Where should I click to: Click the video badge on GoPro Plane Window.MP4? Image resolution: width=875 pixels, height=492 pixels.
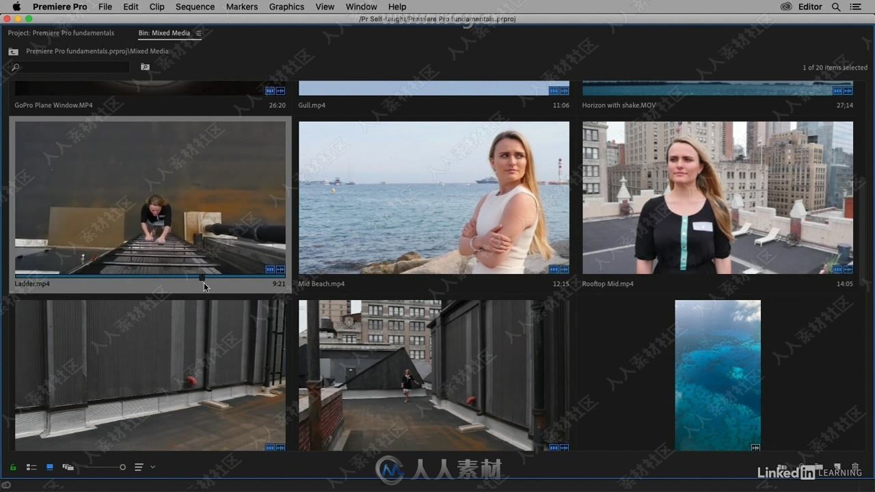click(270, 90)
